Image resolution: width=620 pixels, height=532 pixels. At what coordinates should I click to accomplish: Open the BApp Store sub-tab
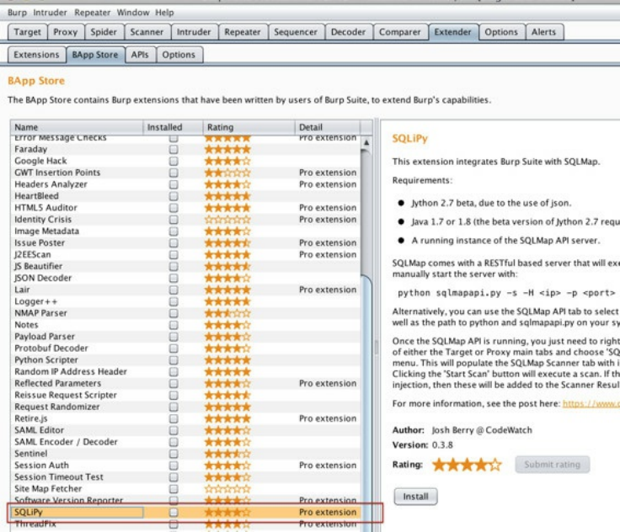tap(95, 55)
